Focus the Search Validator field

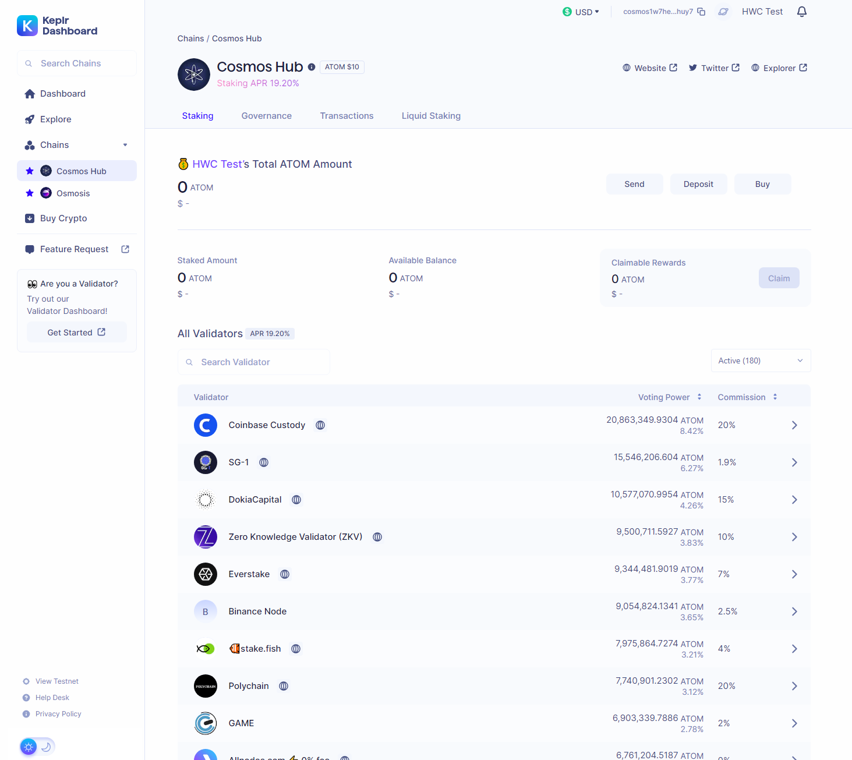(x=254, y=362)
